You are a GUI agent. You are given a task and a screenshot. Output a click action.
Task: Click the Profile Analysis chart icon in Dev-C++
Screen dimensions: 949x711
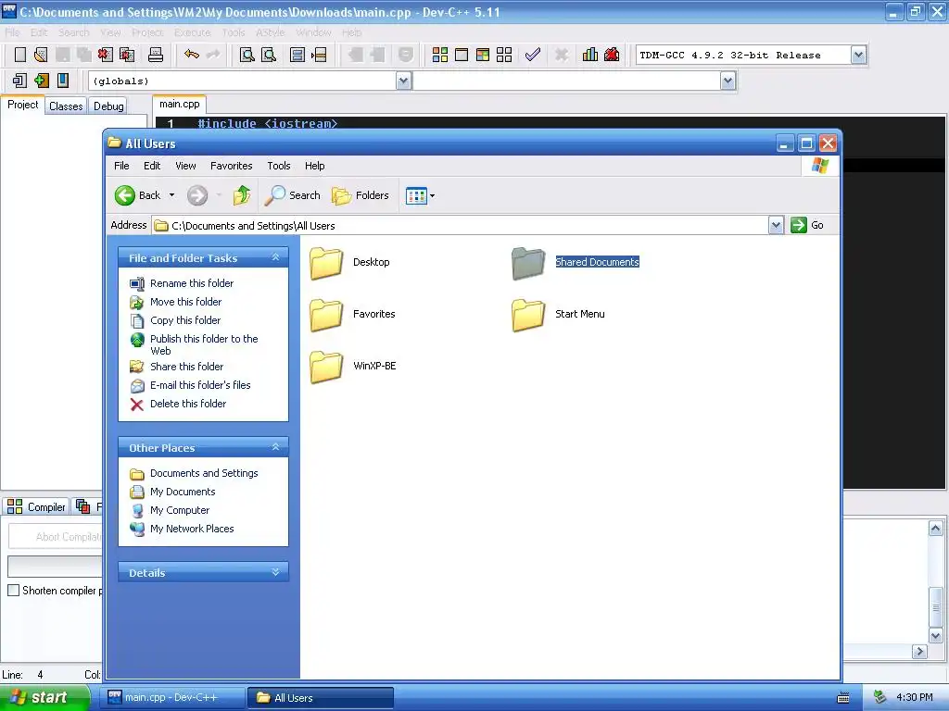point(590,55)
